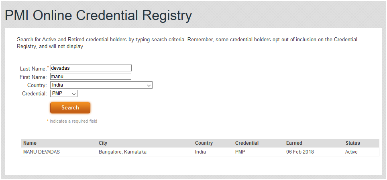The image size is (387, 180).
Task: Open the Credential dropdown showing PMP
Action: (64, 93)
